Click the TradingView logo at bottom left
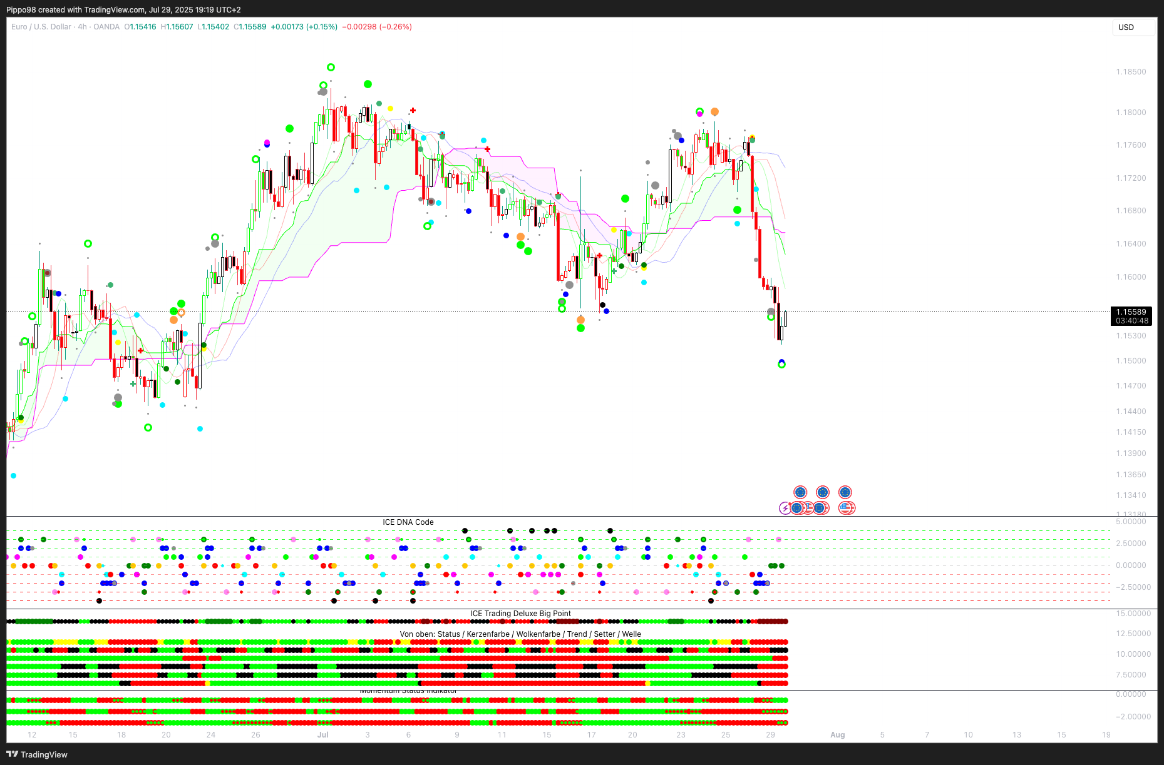The height and width of the screenshot is (765, 1164). (37, 754)
